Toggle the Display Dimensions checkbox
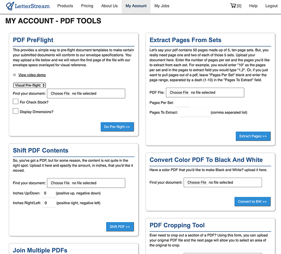 point(15,111)
